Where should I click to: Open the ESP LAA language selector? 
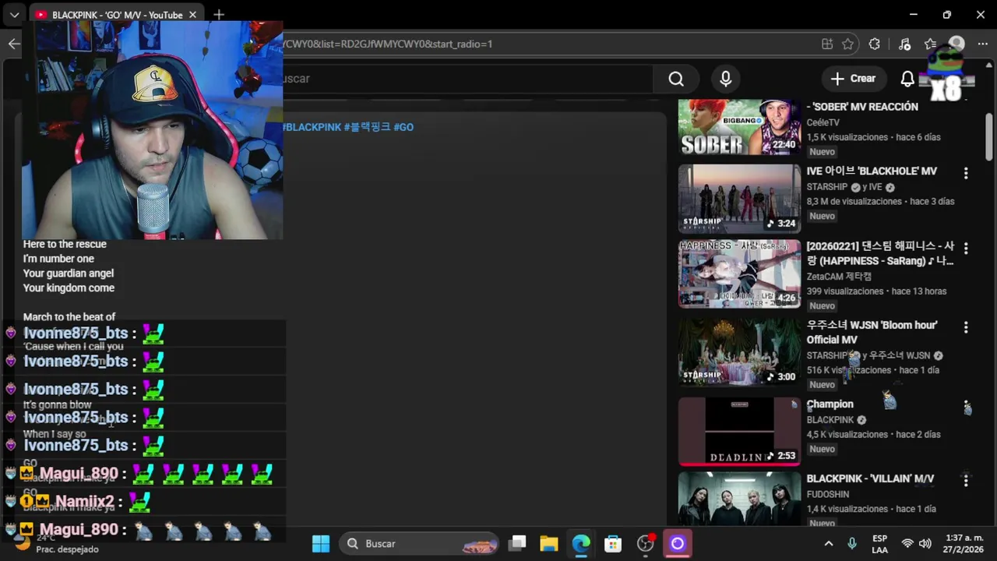point(879,544)
